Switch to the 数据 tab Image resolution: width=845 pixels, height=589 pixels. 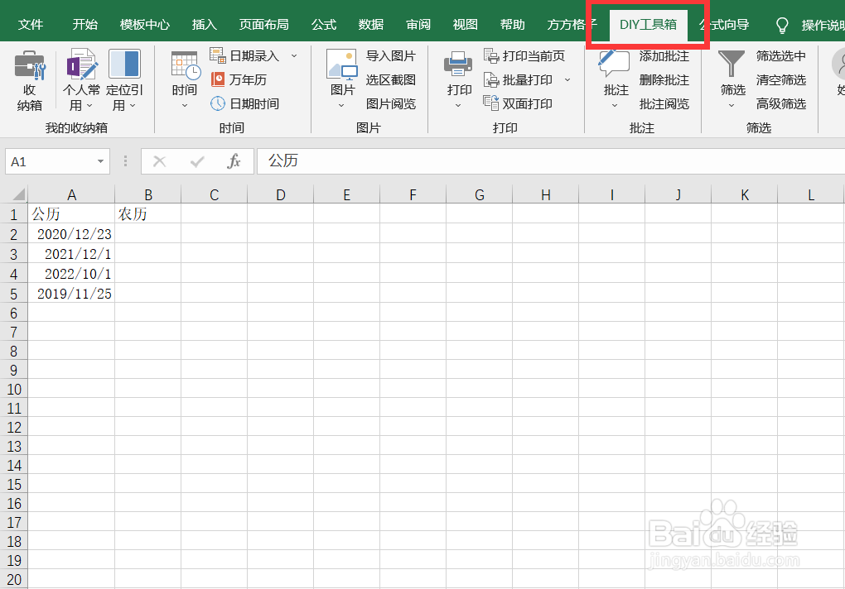(x=371, y=25)
